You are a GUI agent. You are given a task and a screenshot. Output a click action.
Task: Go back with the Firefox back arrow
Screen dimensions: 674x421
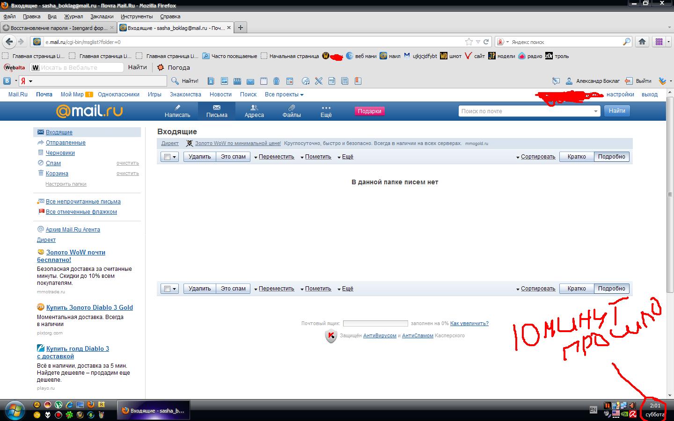pos(9,42)
